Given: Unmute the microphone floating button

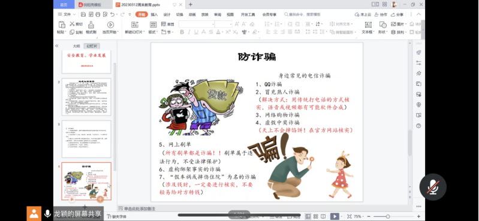Looking at the screenshot, I should (x=433, y=187).
